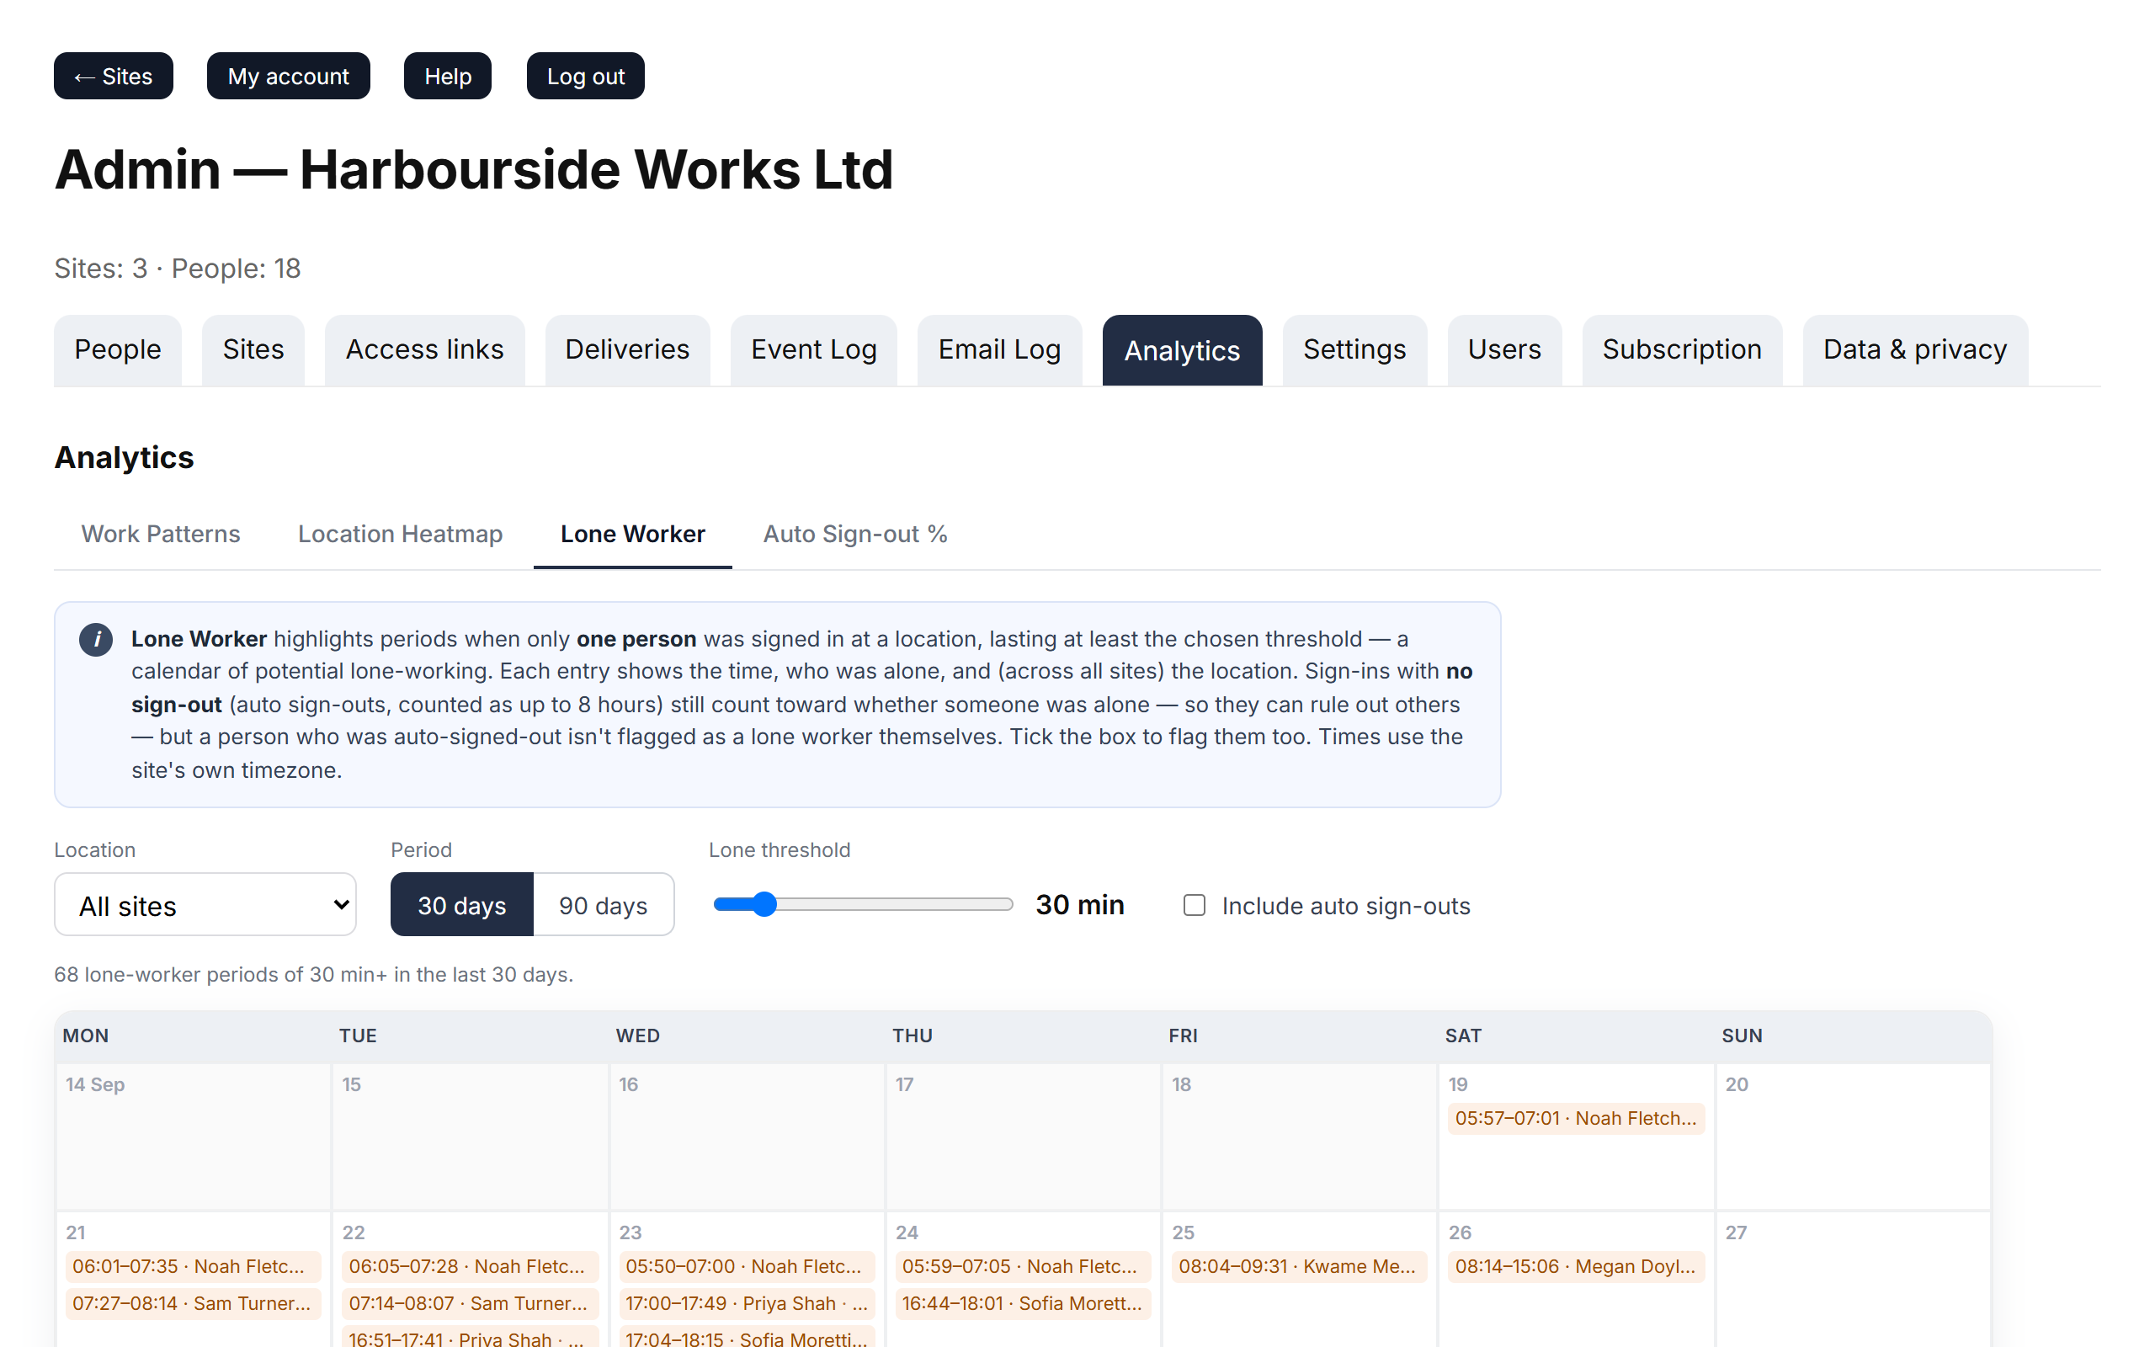Click the '30 min' threshold value

pos(1079,904)
